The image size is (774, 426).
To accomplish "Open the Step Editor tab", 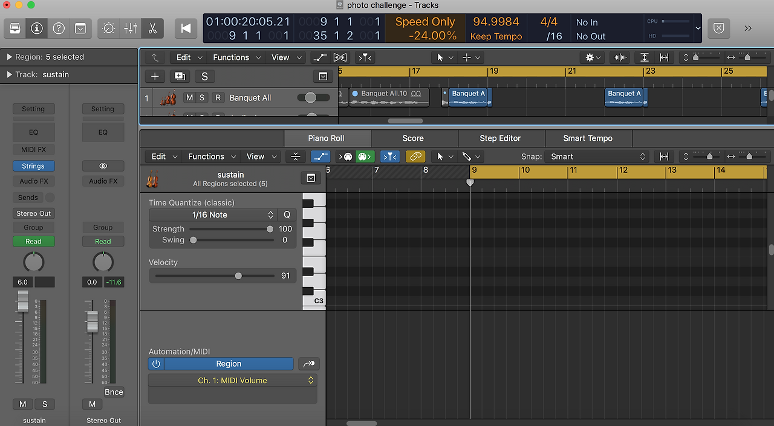I will pos(501,138).
